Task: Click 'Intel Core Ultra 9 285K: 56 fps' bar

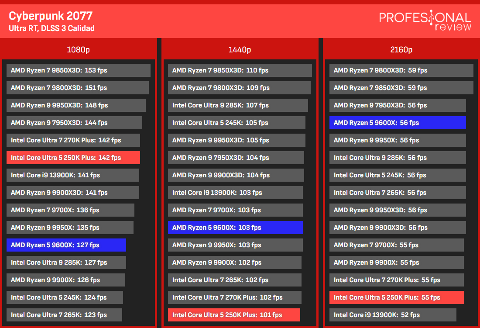Action: click(x=398, y=157)
